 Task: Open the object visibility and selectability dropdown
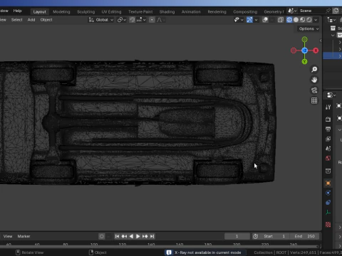[239, 20]
